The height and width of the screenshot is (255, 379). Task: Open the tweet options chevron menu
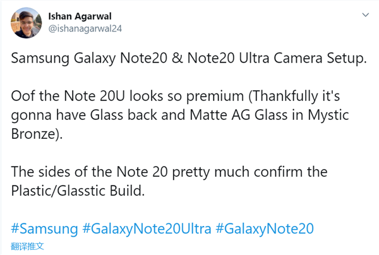point(365,14)
